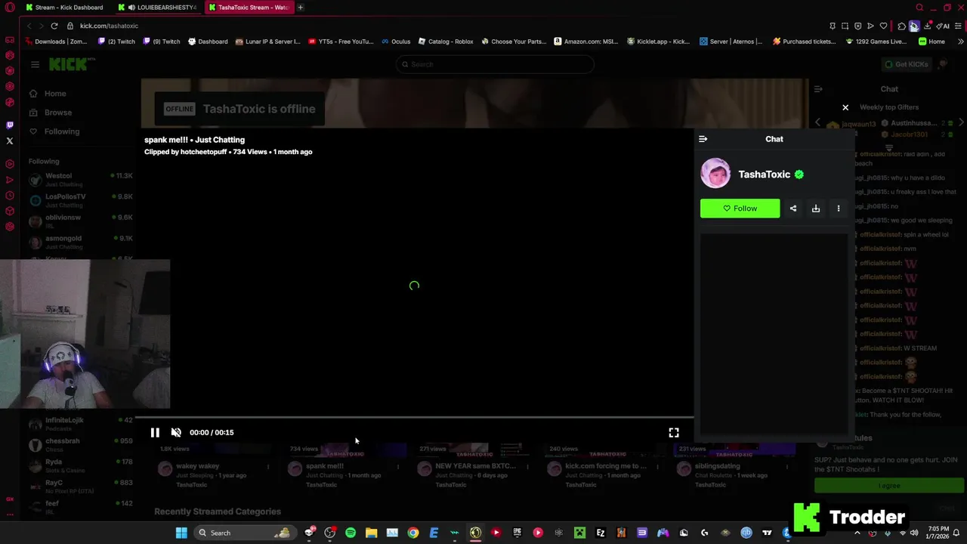Pause the clip playback
Image resolution: width=967 pixels, height=544 pixels.
point(155,432)
